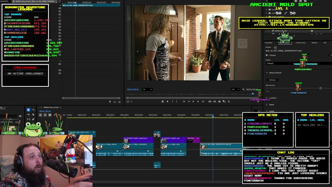This screenshot has width=332, height=187.
Task: Export frame with camera icon
Action: pos(219,102)
